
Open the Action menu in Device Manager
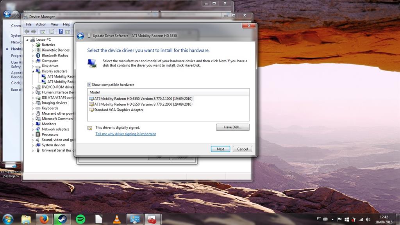point(41,24)
